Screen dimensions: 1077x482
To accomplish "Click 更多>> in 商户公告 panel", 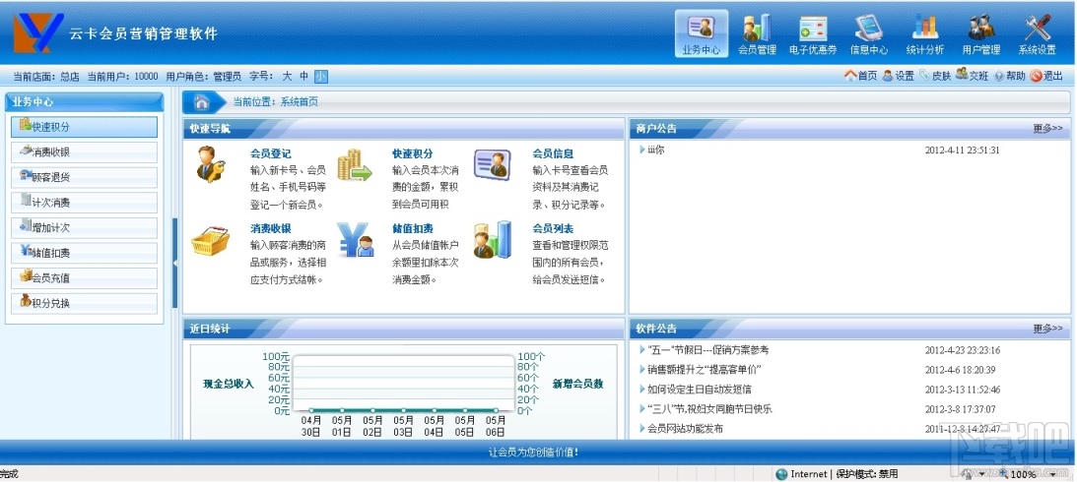I will coord(1047,128).
